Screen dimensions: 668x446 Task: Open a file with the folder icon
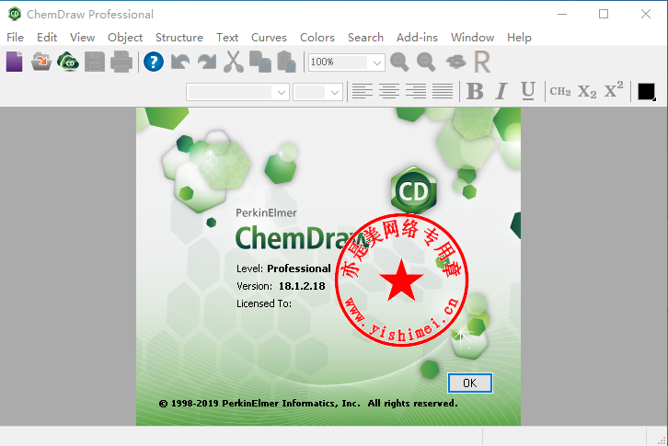pos(41,62)
